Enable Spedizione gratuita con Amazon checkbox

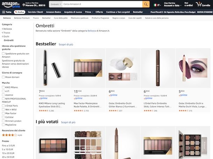click(x=3, y=54)
